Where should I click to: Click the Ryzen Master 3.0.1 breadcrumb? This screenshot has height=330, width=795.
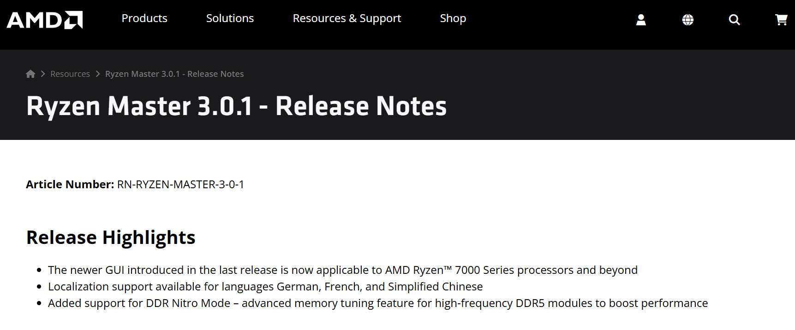pyautogui.click(x=174, y=74)
